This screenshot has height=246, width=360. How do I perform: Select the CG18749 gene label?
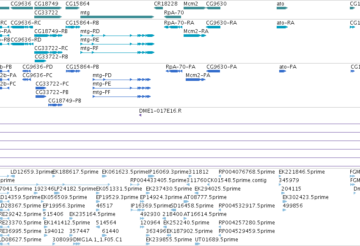point(46,4)
